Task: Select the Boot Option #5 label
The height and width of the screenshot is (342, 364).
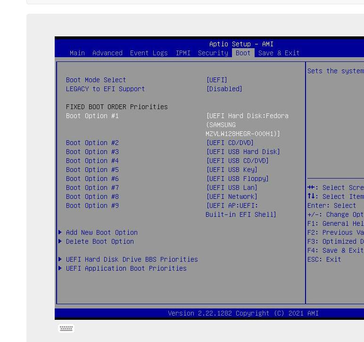Action: [x=92, y=170]
